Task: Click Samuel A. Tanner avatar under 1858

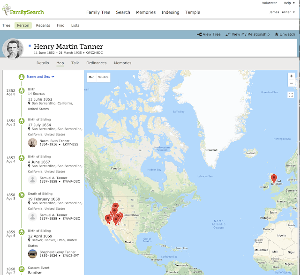Action: pyautogui.click(x=32, y=217)
